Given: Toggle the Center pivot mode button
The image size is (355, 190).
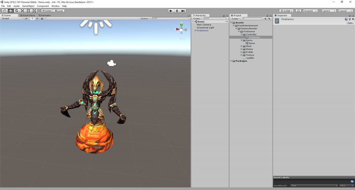Looking at the screenshot, I should (47, 11).
